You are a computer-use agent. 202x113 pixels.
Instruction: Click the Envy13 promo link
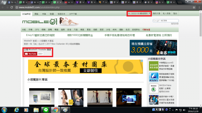pos(40,35)
